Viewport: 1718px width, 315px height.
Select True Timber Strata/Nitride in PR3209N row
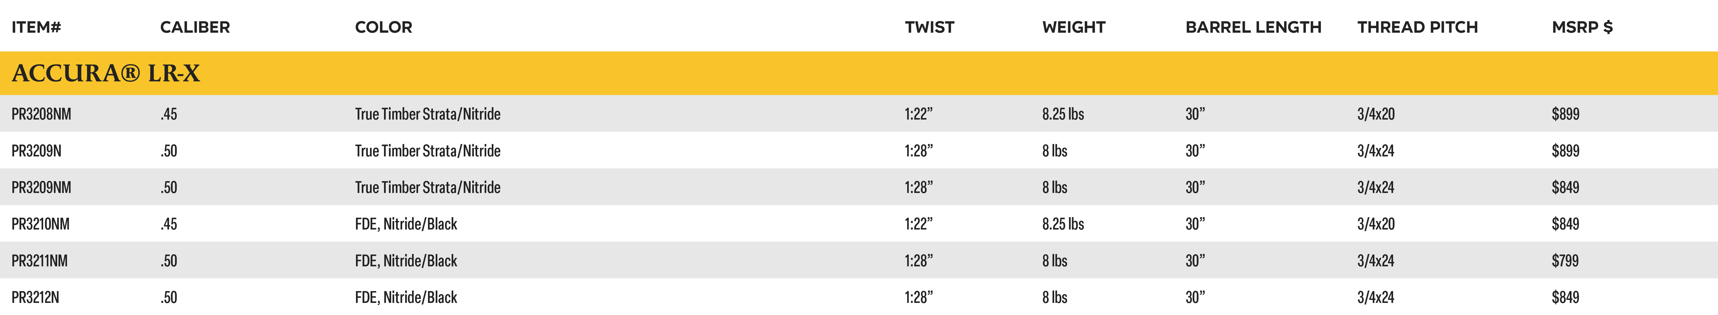(427, 151)
